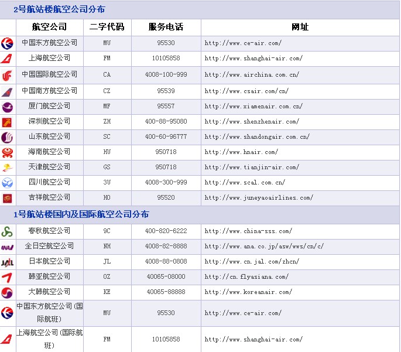Click the 中国国际航空公司 name cell
The width and height of the screenshot is (401, 352).
[x=49, y=74]
